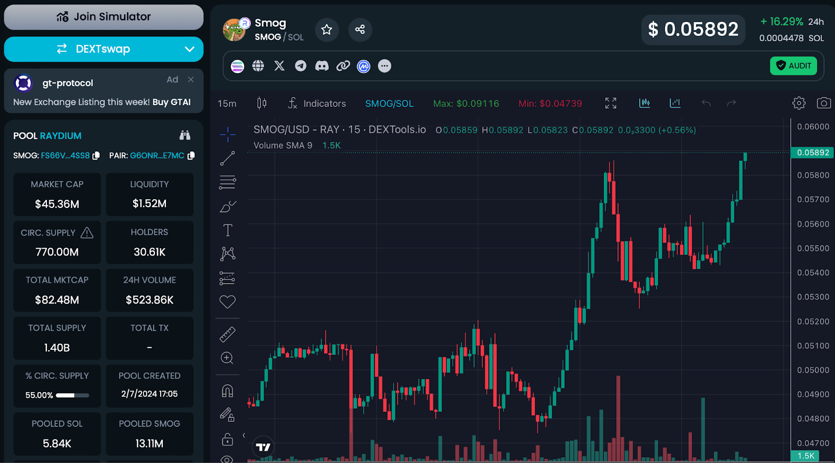Open the CoinMarketCap icon link

click(364, 66)
